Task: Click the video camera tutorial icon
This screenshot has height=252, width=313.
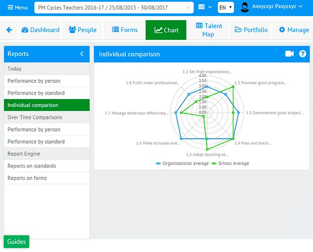Action: tap(289, 54)
